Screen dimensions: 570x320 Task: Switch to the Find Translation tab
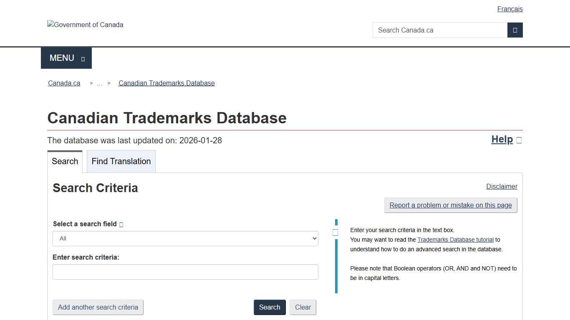click(x=121, y=161)
